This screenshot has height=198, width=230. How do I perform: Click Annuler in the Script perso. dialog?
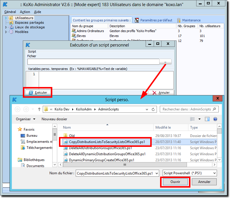(x=204, y=182)
